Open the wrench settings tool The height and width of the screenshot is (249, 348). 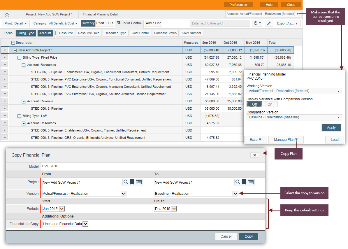tap(269, 23)
